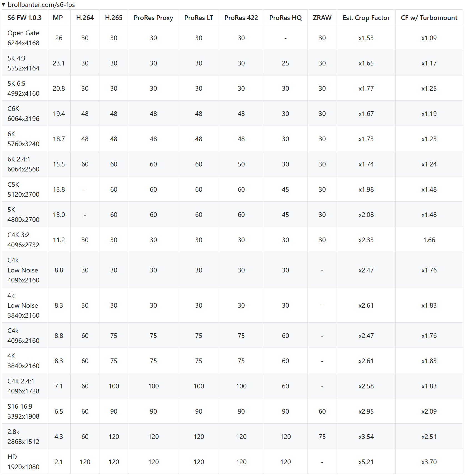The image size is (465, 475).
Task: Collapse the brollbanter.com/s6-fps disclosure triangle
Action: click(3, 5)
